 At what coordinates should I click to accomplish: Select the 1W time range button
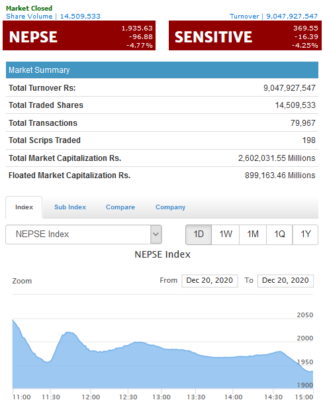[x=226, y=234]
